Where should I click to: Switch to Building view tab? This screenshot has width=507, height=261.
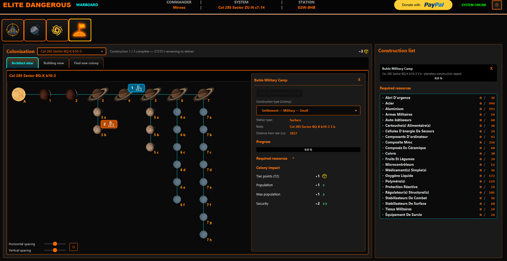pos(54,63)
